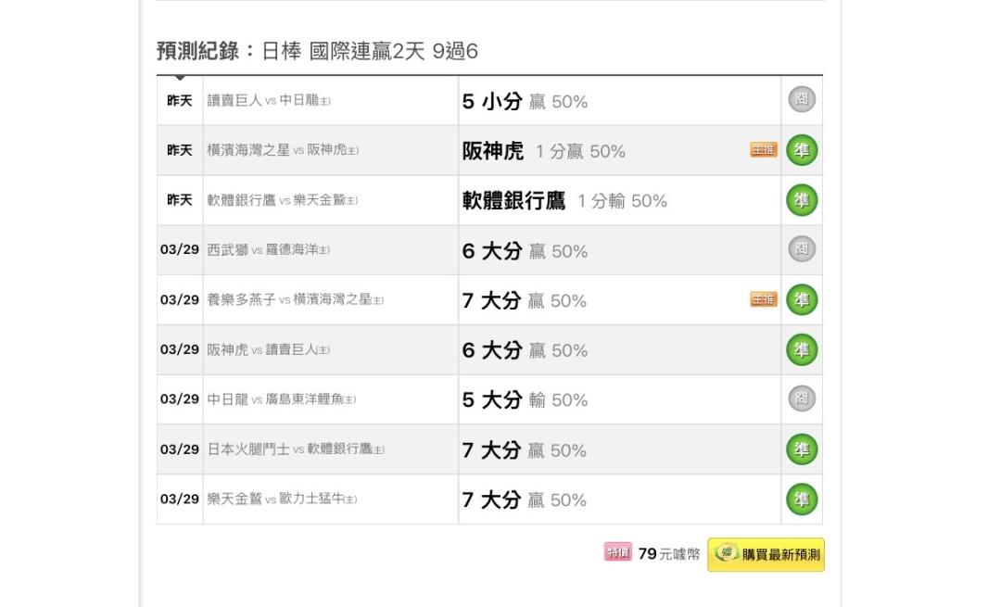Viewport: 1001px width, 607px height.
Task: Click the 主推 badge on the 阪神虎 1分贏 row
Action: click(764, 150)
